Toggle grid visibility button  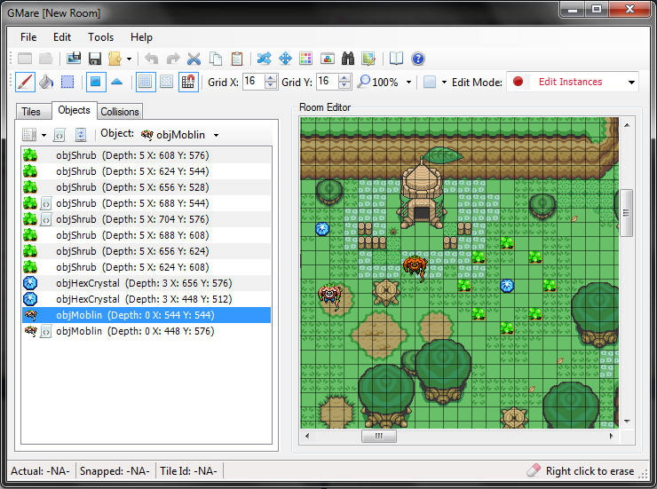pos(145,83)
